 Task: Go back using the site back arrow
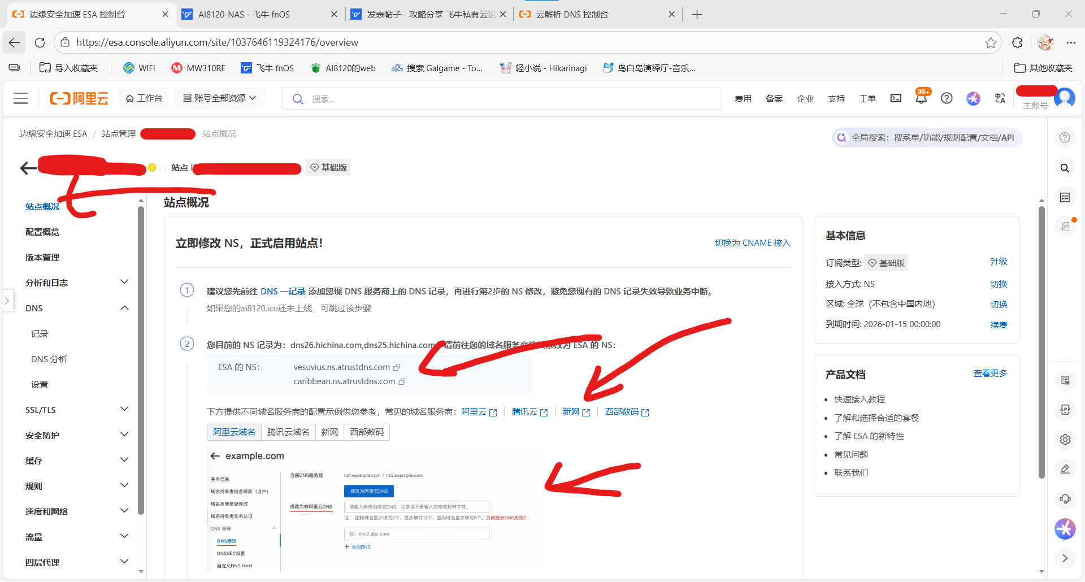pos(28,168)
